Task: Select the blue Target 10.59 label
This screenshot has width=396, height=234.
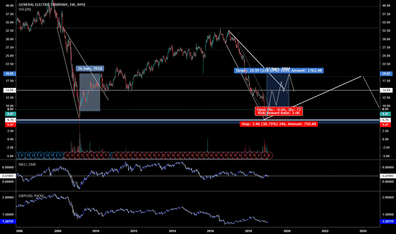Action: [x=279, y=71]
